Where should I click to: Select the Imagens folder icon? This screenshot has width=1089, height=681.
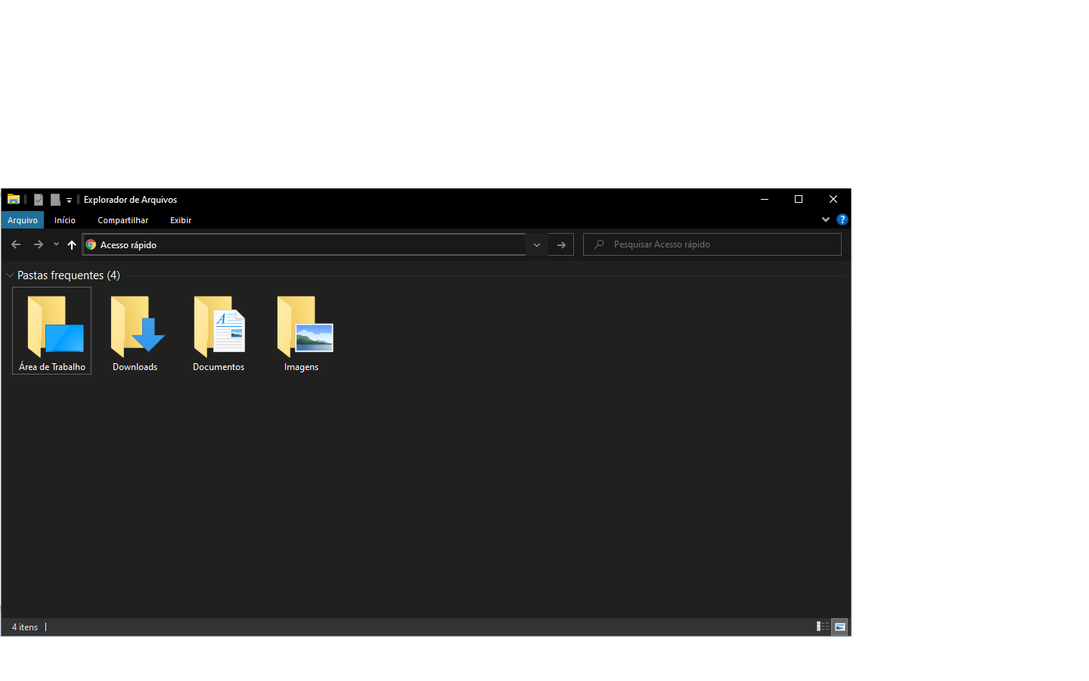305,325
